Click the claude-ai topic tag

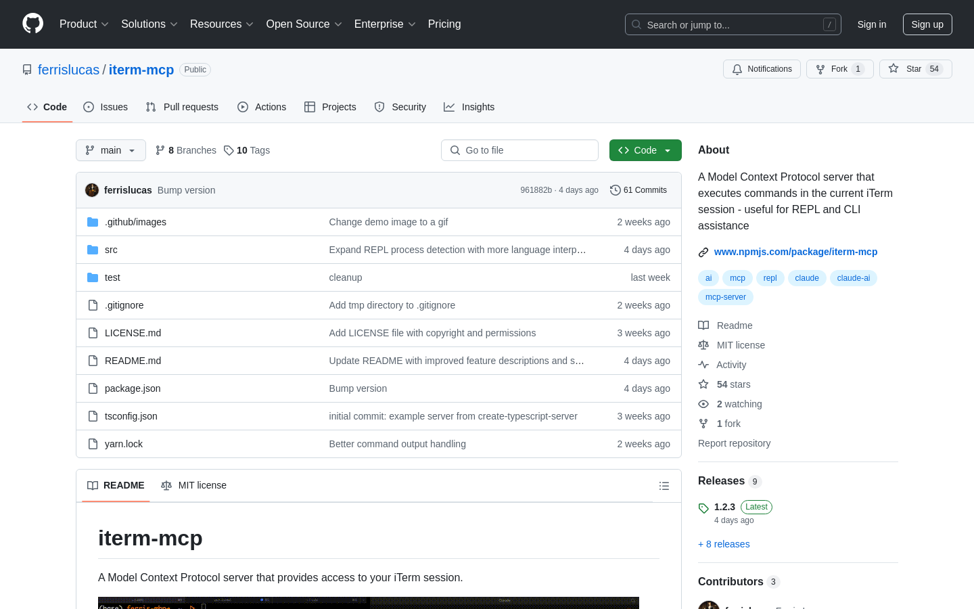tap(854, 278)
